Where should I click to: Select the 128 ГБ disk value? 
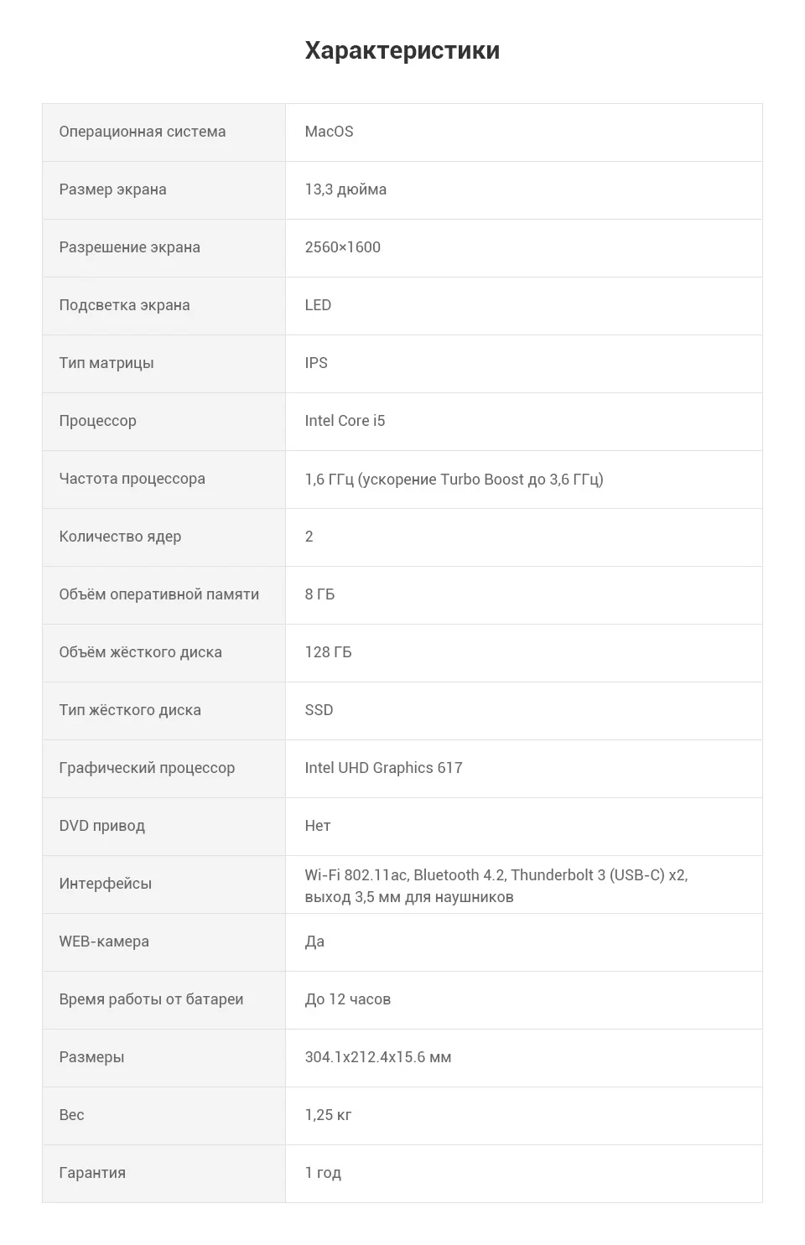[328, 652]
